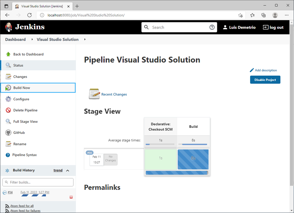The width and height of the screenshot is (294, 213).
Task: Click the Rename notepad icon
Action: pyautogui.click(x=8, y=144)
